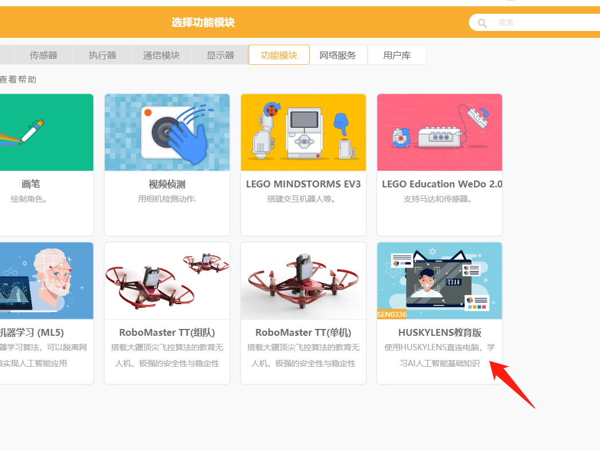Focus the 搜索 search field
Image resolution: width=600 pixels, height=451 pixels.
tap(536, 22)
